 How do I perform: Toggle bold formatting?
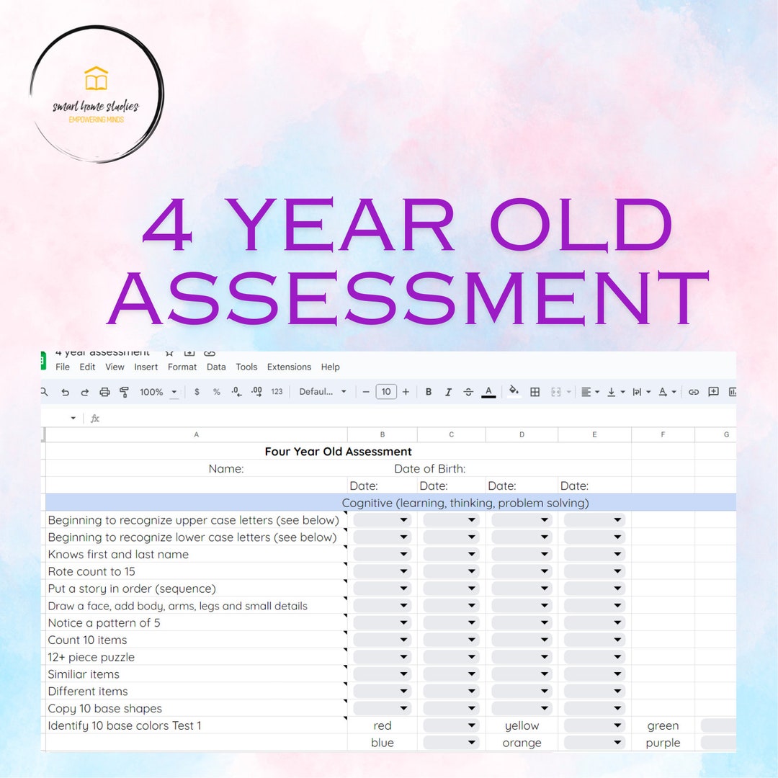pos(429,391)
